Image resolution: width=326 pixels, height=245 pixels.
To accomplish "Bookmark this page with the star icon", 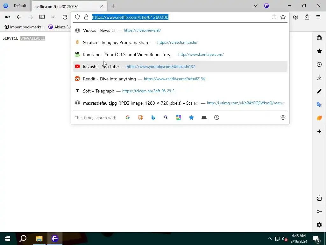I will [x=283, y=17].
